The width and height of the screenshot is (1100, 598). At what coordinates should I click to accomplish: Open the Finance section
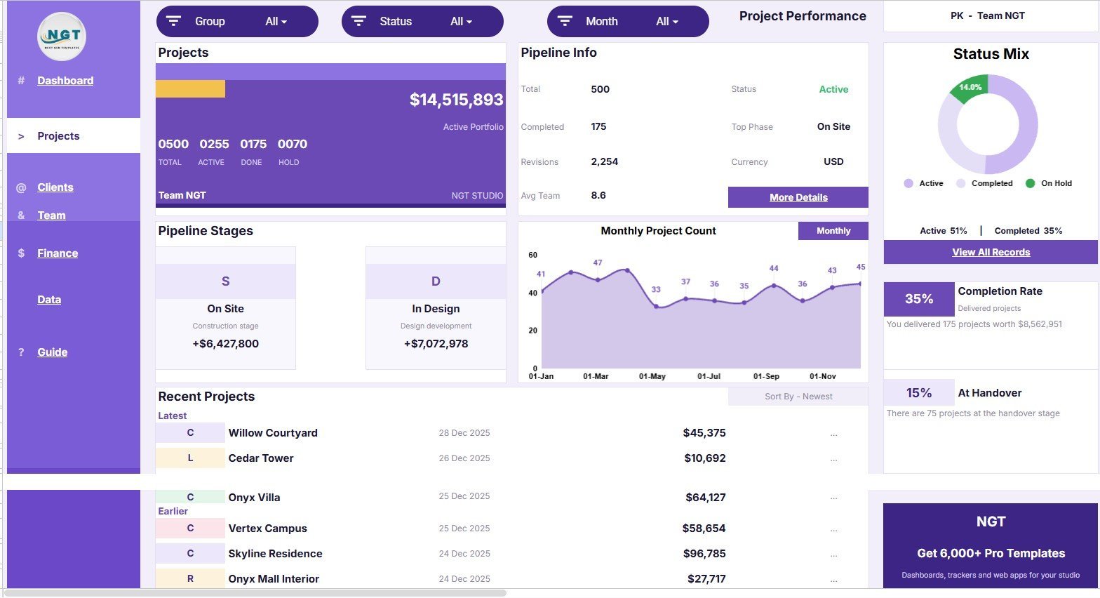(x=58, y=253)
